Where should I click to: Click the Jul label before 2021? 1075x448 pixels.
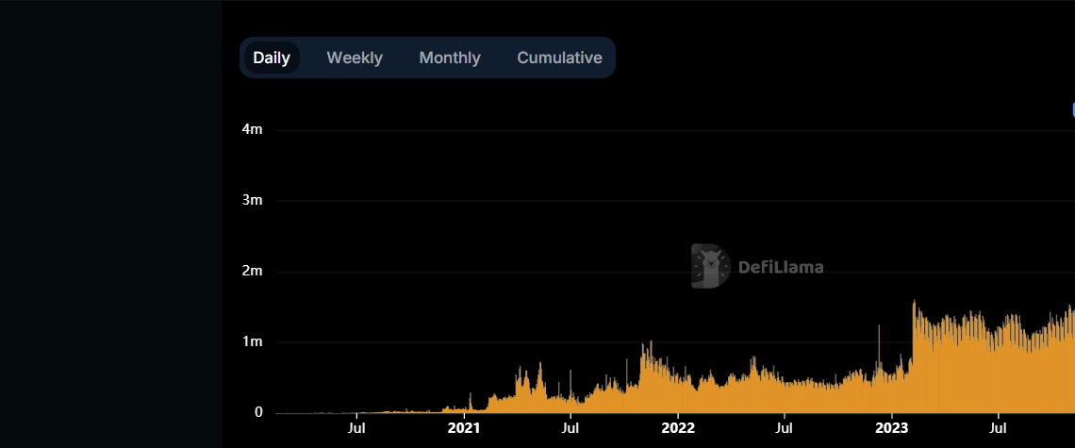coord(356,428)
